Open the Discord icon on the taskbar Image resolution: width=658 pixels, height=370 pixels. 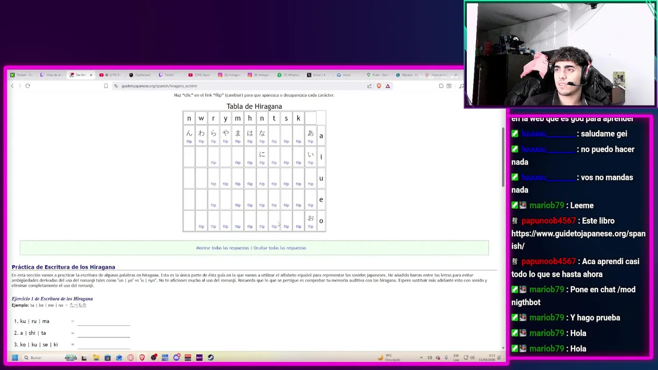(176, 358)
